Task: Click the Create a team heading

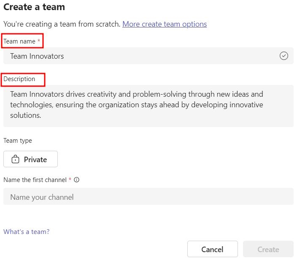Action: click(x=34, y=7)
